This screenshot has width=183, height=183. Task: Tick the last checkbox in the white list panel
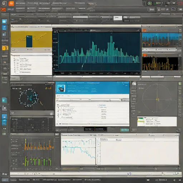tap(15, 71)
